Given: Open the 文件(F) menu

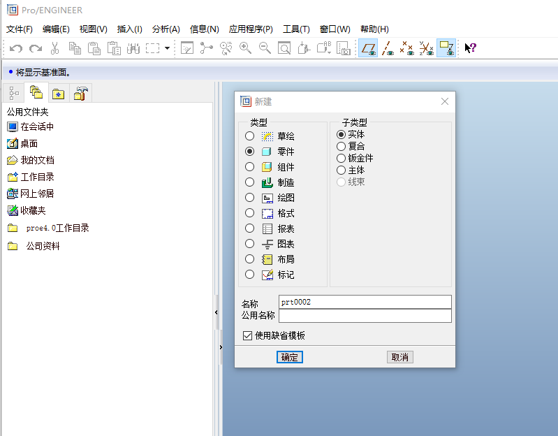Looking at the screenshot, I should 20,29.
